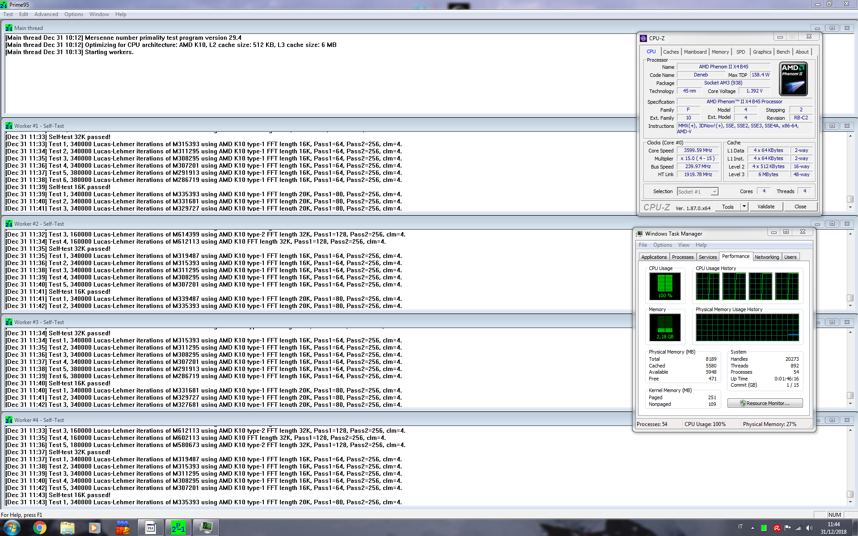Open File Explorer from the taskbar
The width and height of the screenshot is (858, 536).
(68, 528)
